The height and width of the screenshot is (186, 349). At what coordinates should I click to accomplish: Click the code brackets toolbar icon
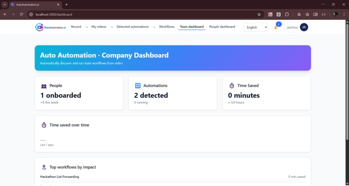point(323,14)
